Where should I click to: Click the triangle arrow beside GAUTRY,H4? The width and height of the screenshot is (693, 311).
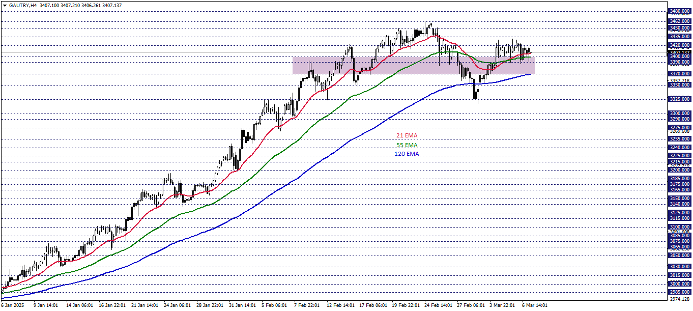pos(4,5)
